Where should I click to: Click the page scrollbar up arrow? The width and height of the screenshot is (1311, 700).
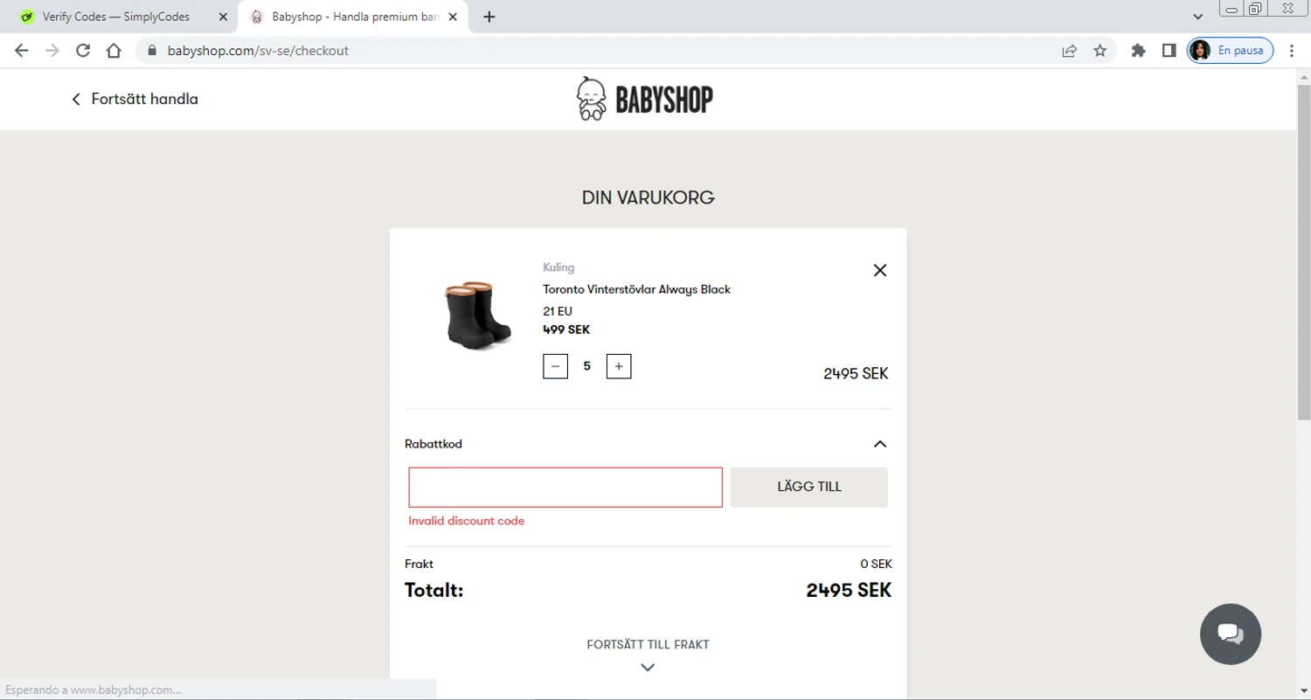(x=1303, y=77)
